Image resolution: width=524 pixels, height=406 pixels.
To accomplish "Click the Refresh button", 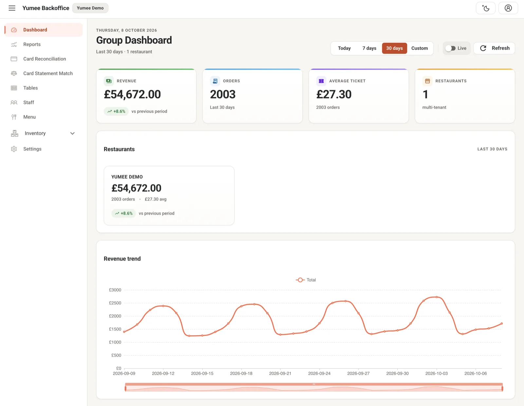I will tap(494, 48).
